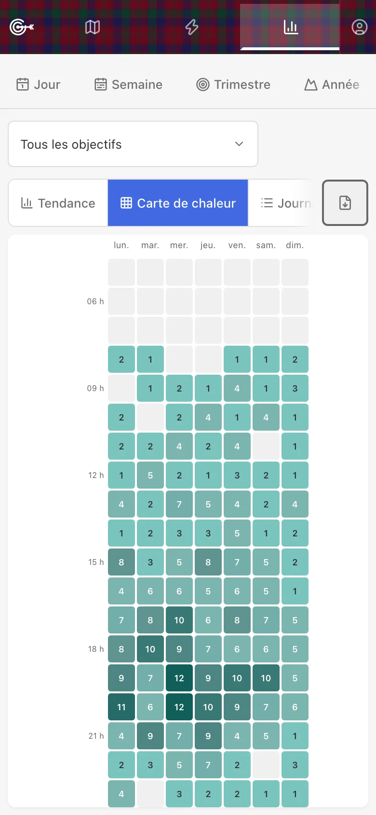This screenshot has width=376, height=815.
Task: Select the bar chart statistics icon
Action: click(x=290, y=27)
